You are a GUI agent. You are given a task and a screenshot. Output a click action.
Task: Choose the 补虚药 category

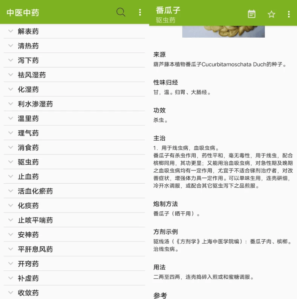(28, 278)
